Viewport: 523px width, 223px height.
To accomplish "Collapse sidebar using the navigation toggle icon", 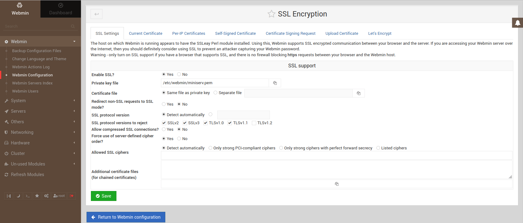I will click(9, 196).
